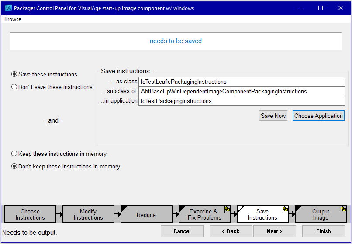The width and height of the screenshot is (352, 244).
Task: Switch to the Modify Instructions step
Action: 88,214
